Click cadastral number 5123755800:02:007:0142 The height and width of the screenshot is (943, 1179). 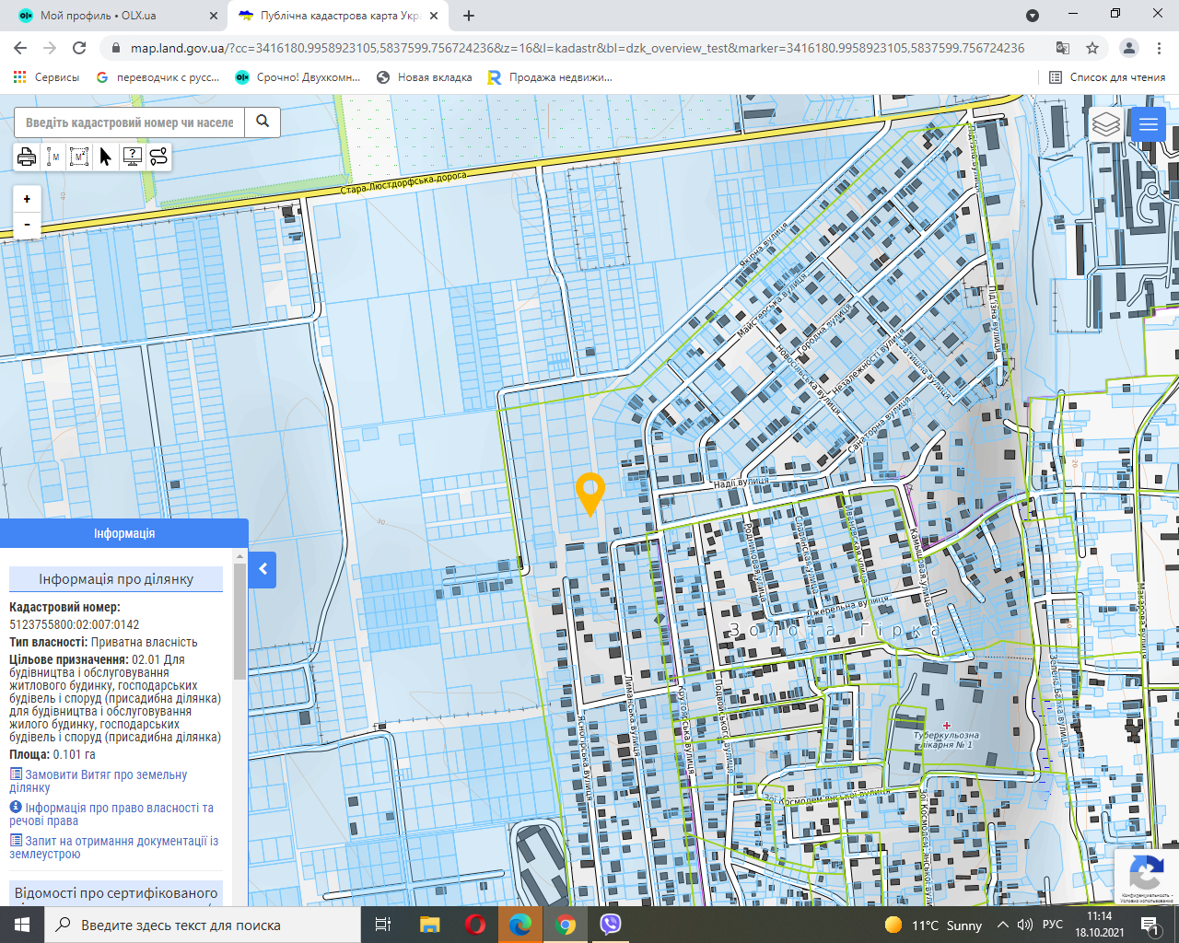pos(75,624)
